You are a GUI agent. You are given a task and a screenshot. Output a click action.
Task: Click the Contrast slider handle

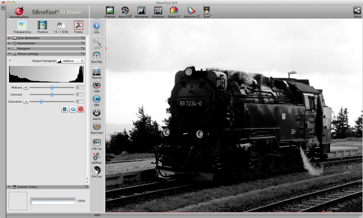(52, 95)
